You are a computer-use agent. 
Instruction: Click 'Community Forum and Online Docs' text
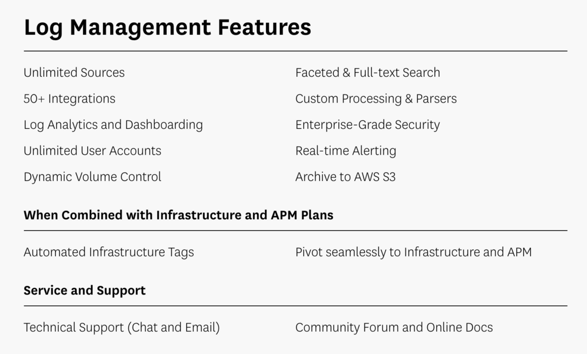tap(394, 328)
